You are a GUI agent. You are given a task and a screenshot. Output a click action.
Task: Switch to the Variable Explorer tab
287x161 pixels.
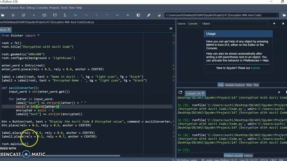[x=235, y=85]
